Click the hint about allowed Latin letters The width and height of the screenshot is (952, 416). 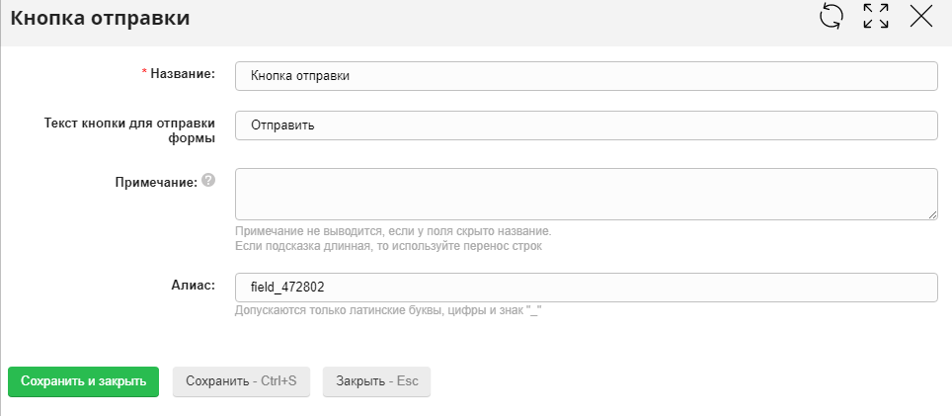click(390, 310)
